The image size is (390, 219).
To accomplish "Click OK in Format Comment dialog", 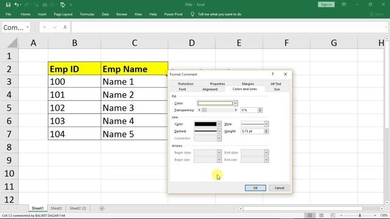I will [x=255, y=188].
